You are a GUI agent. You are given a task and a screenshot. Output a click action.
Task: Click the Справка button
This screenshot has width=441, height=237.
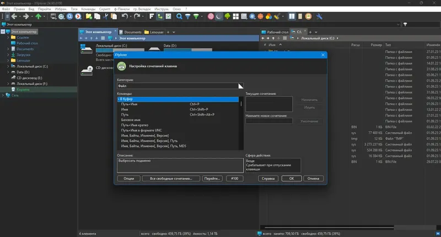[x=268, y=179]
